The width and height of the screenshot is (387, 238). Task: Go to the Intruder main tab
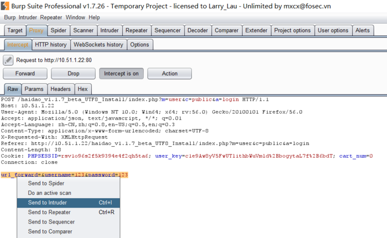pos(109,30)
